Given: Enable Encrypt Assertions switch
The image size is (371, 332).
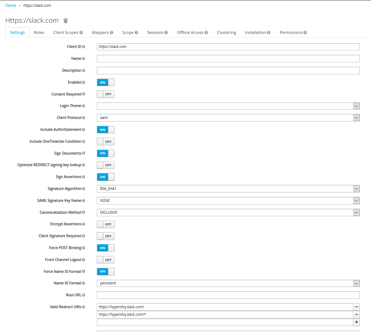Looking at the screenshot, I should tap(105, 224).
